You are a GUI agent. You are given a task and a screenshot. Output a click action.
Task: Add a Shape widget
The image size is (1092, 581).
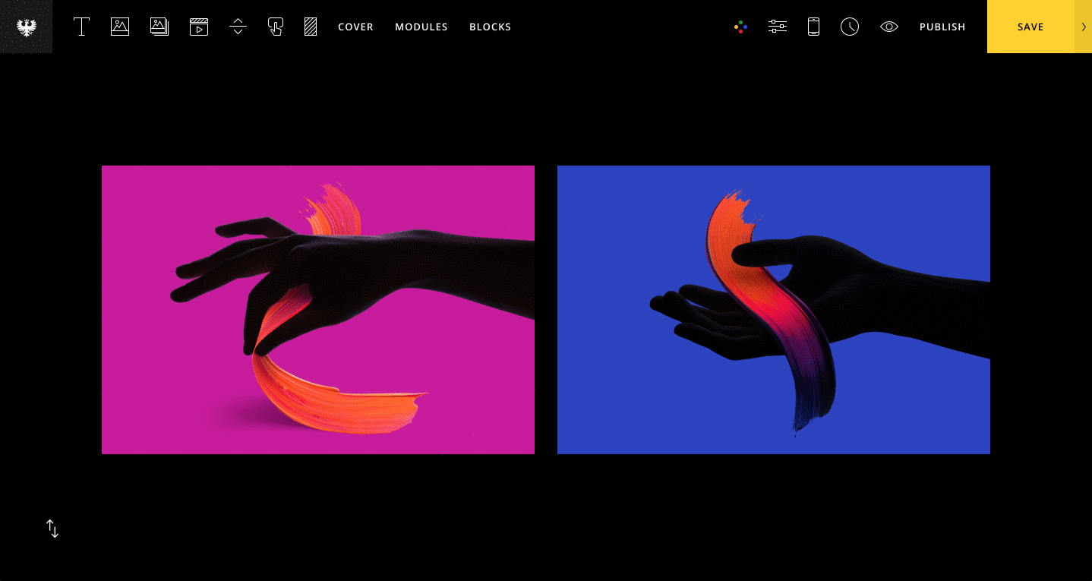(x=310, y=27)
